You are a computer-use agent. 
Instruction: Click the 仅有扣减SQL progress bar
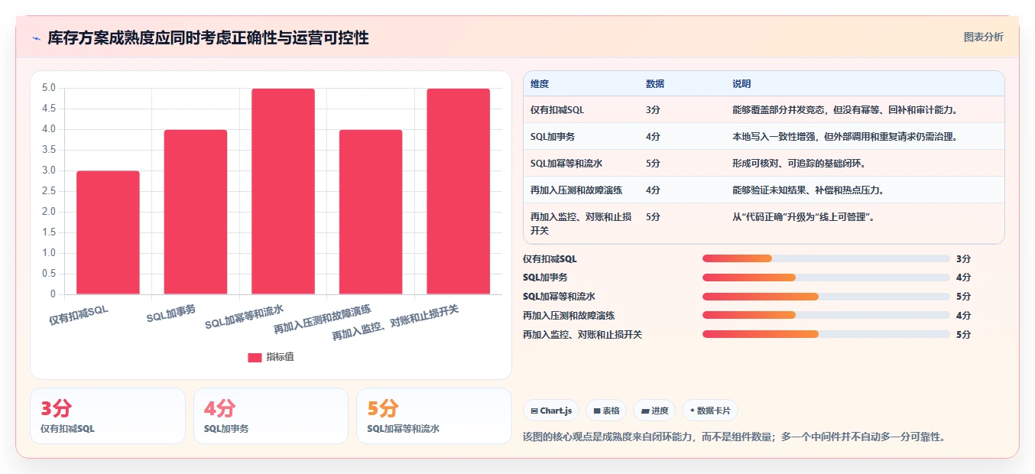(826, 259)
